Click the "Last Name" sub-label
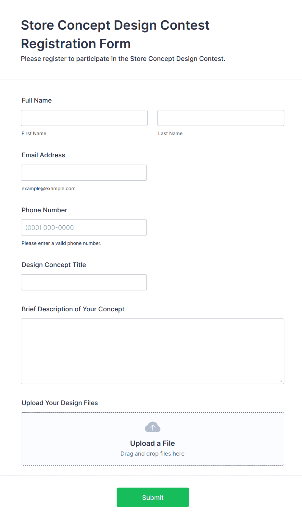302x523 pixels. (170, 134)
